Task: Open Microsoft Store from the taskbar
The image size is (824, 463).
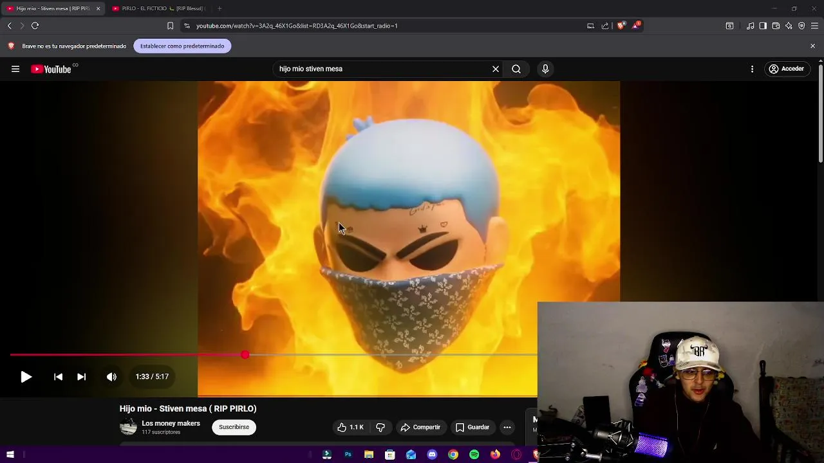Action: tap(389, 455)
